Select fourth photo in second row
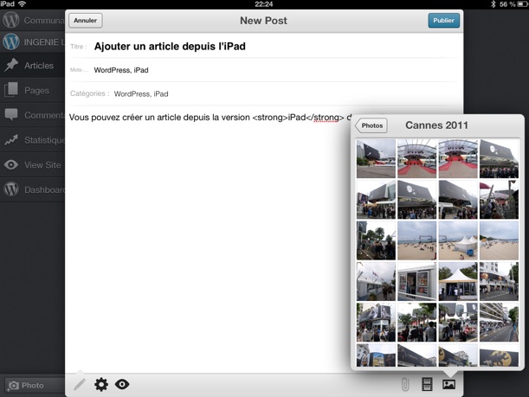Image resolution: width=529 pixels, height=397 pixels. 499,200
